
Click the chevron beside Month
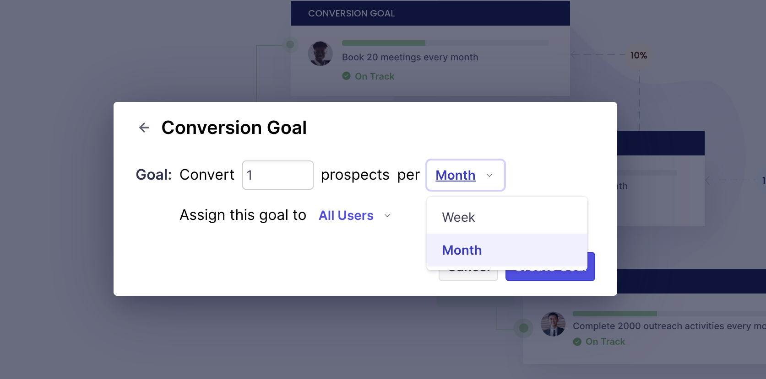489,176
